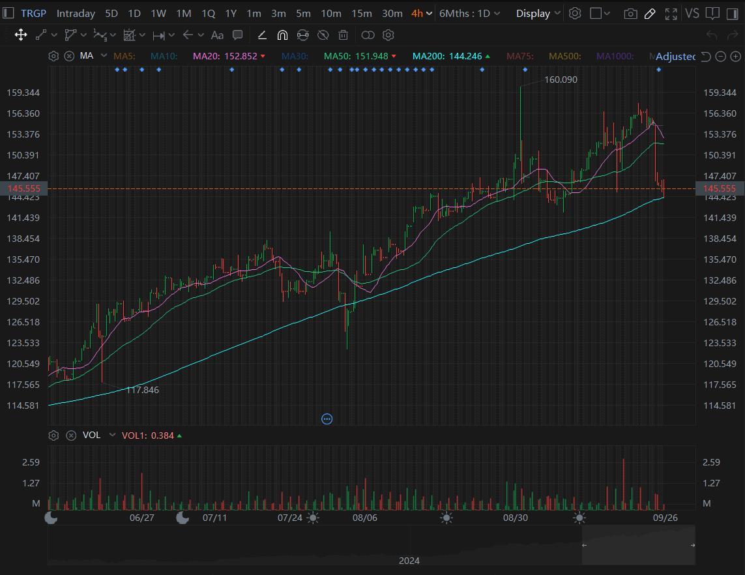Toggle the magnet snap mode
Screen dimensions: 745x575
click(x=282, y=35)
